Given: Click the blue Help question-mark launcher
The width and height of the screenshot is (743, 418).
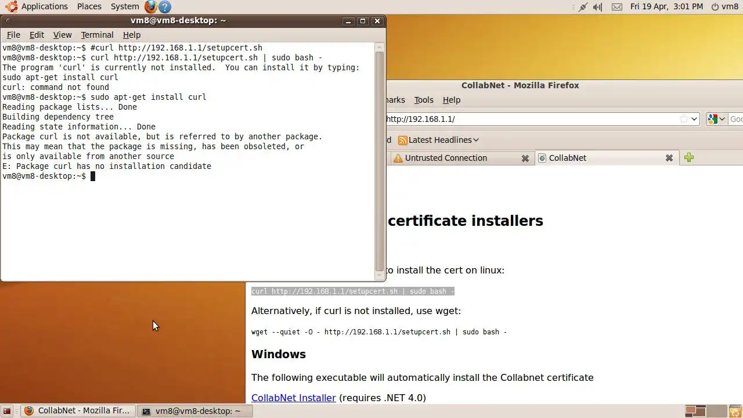Looking at the screenshot, I should 165,7.
